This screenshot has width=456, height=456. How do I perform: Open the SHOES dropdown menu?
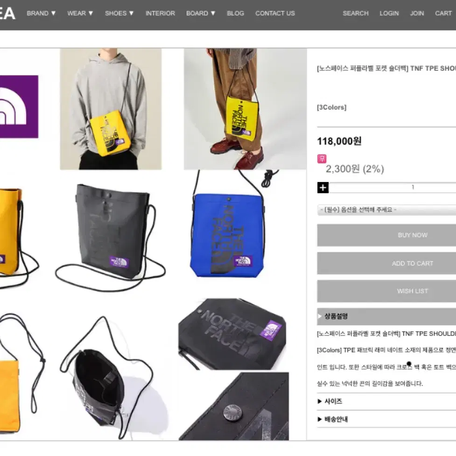tap(119, 13)
